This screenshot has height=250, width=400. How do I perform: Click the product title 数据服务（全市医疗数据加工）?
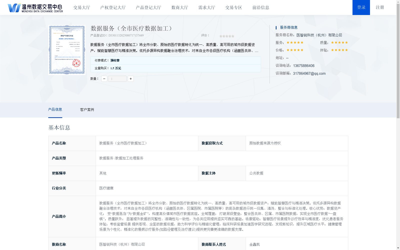point(132,28)
